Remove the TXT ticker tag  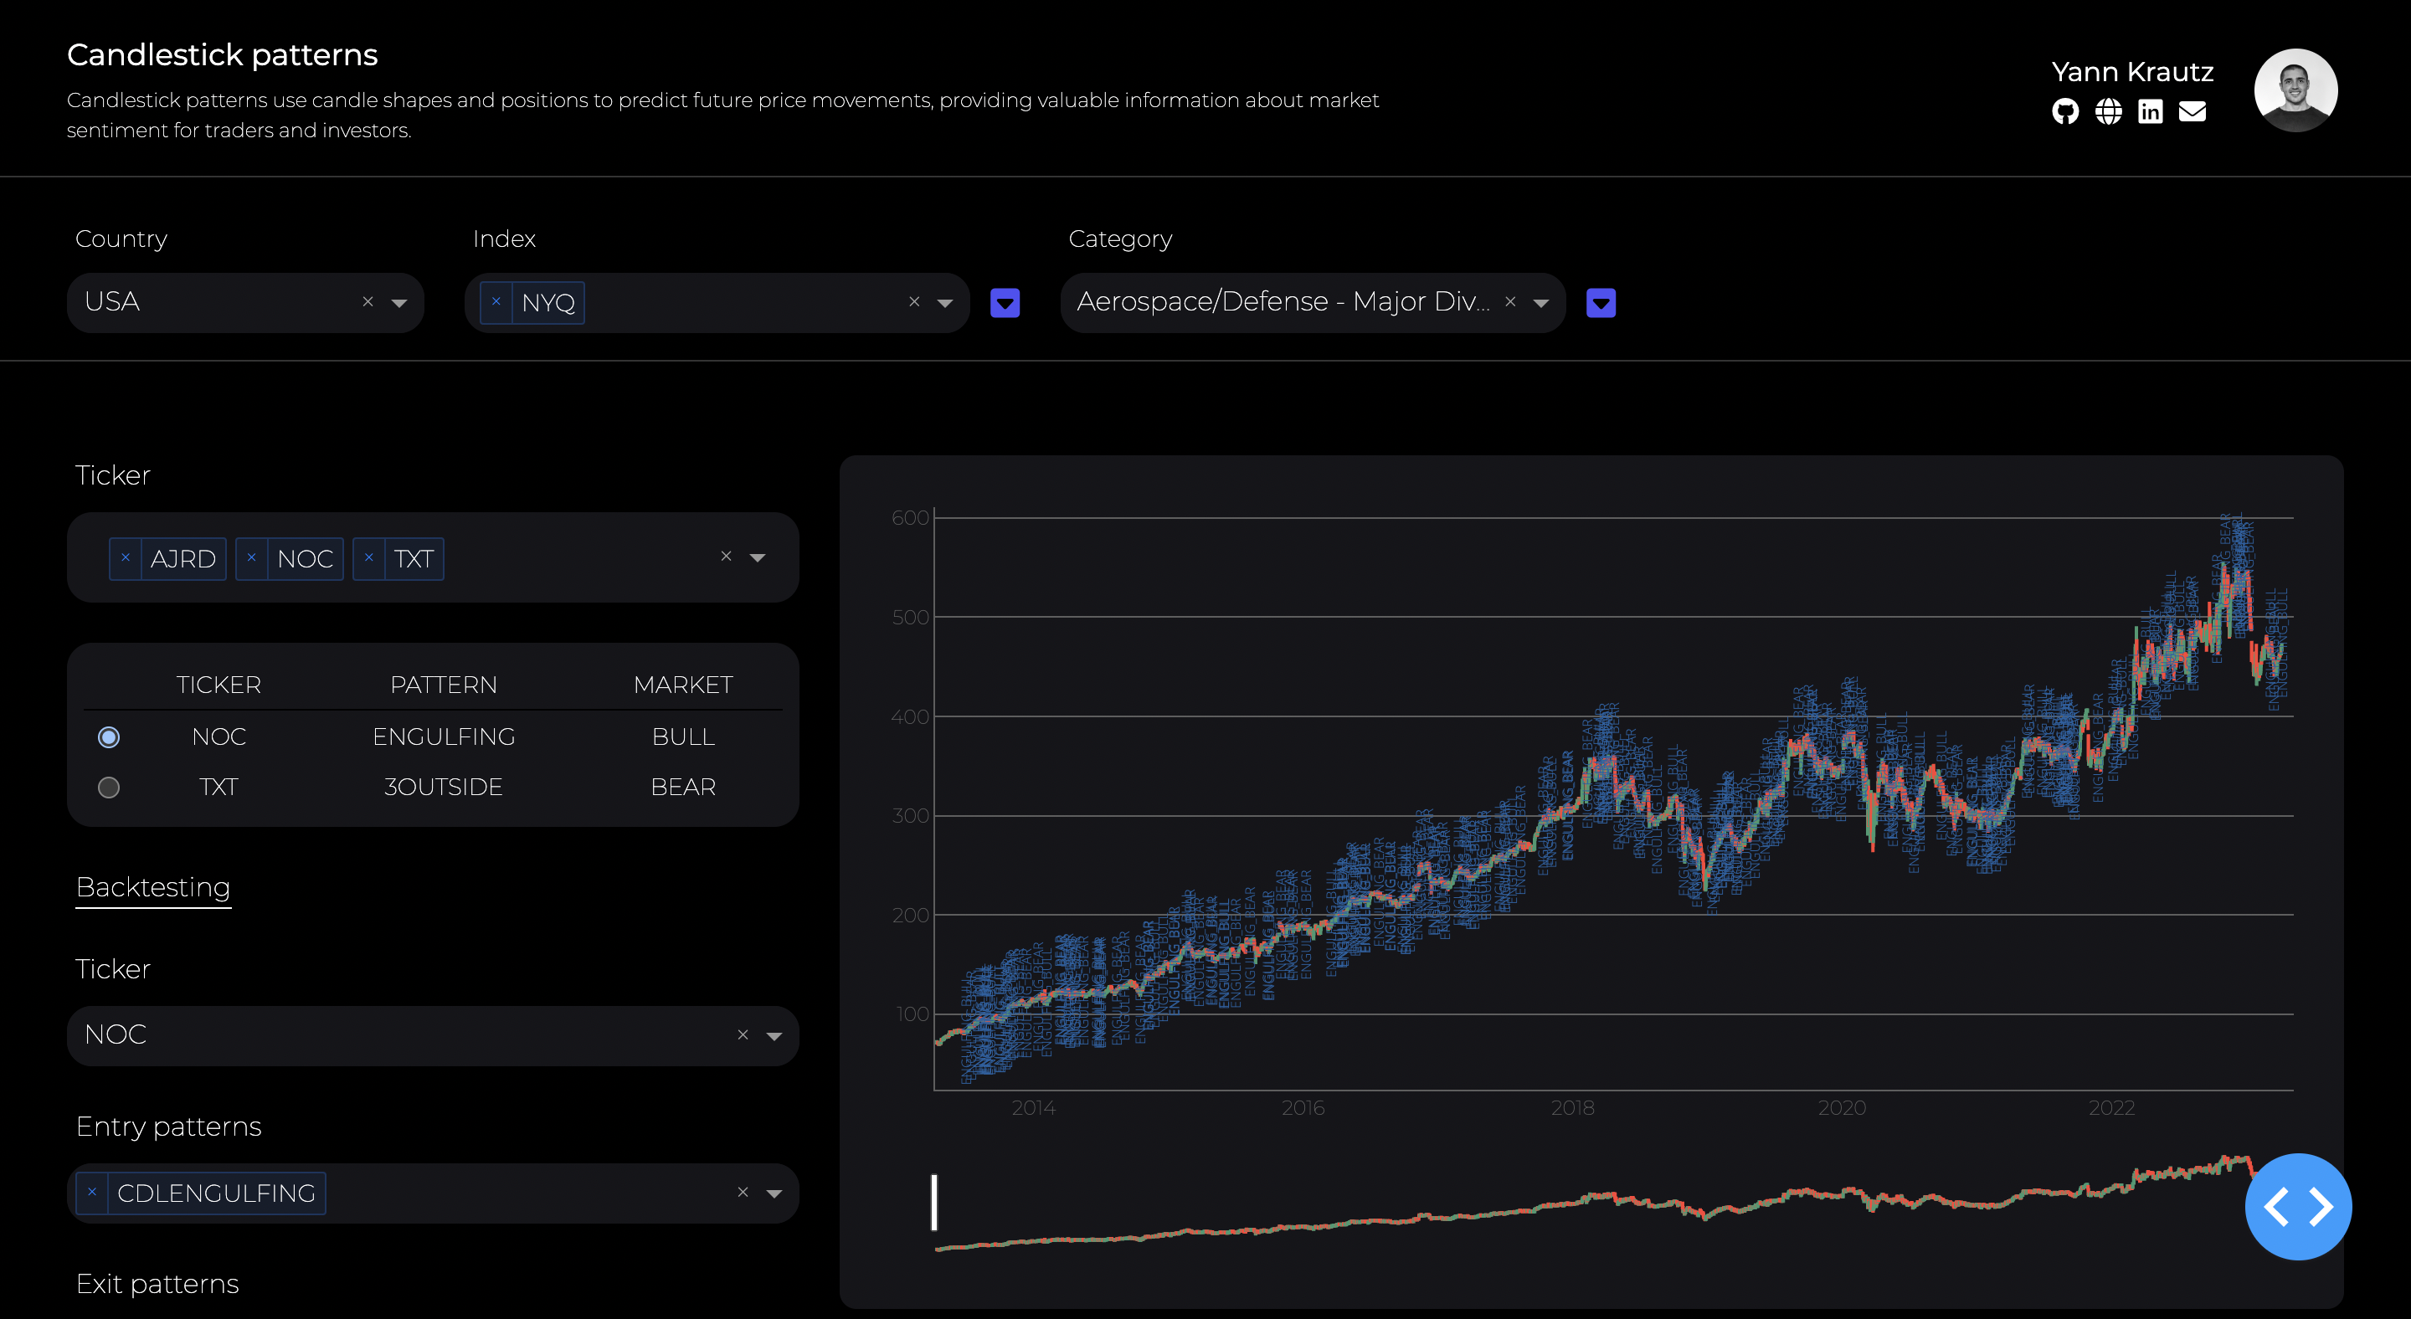coord(368,557)
